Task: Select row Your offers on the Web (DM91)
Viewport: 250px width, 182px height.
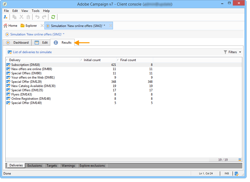Action: pyautogui.click(x=124, y=78)
